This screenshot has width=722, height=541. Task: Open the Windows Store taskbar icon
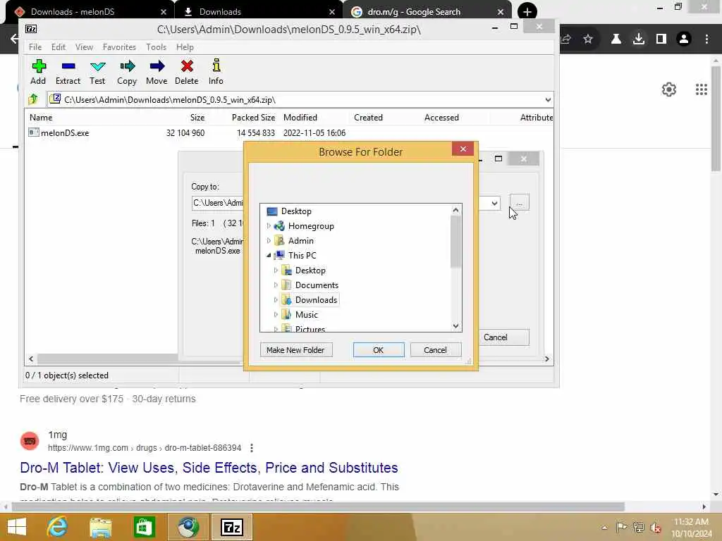(144, 527)
